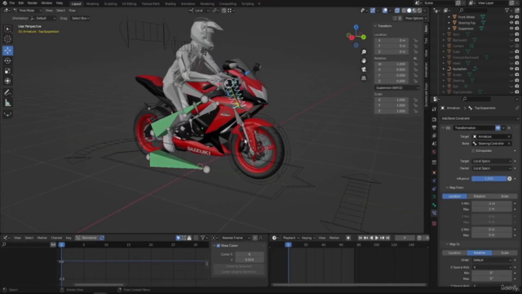
Task: Open the Object Data armature tab icon
Action: [434, 197]
